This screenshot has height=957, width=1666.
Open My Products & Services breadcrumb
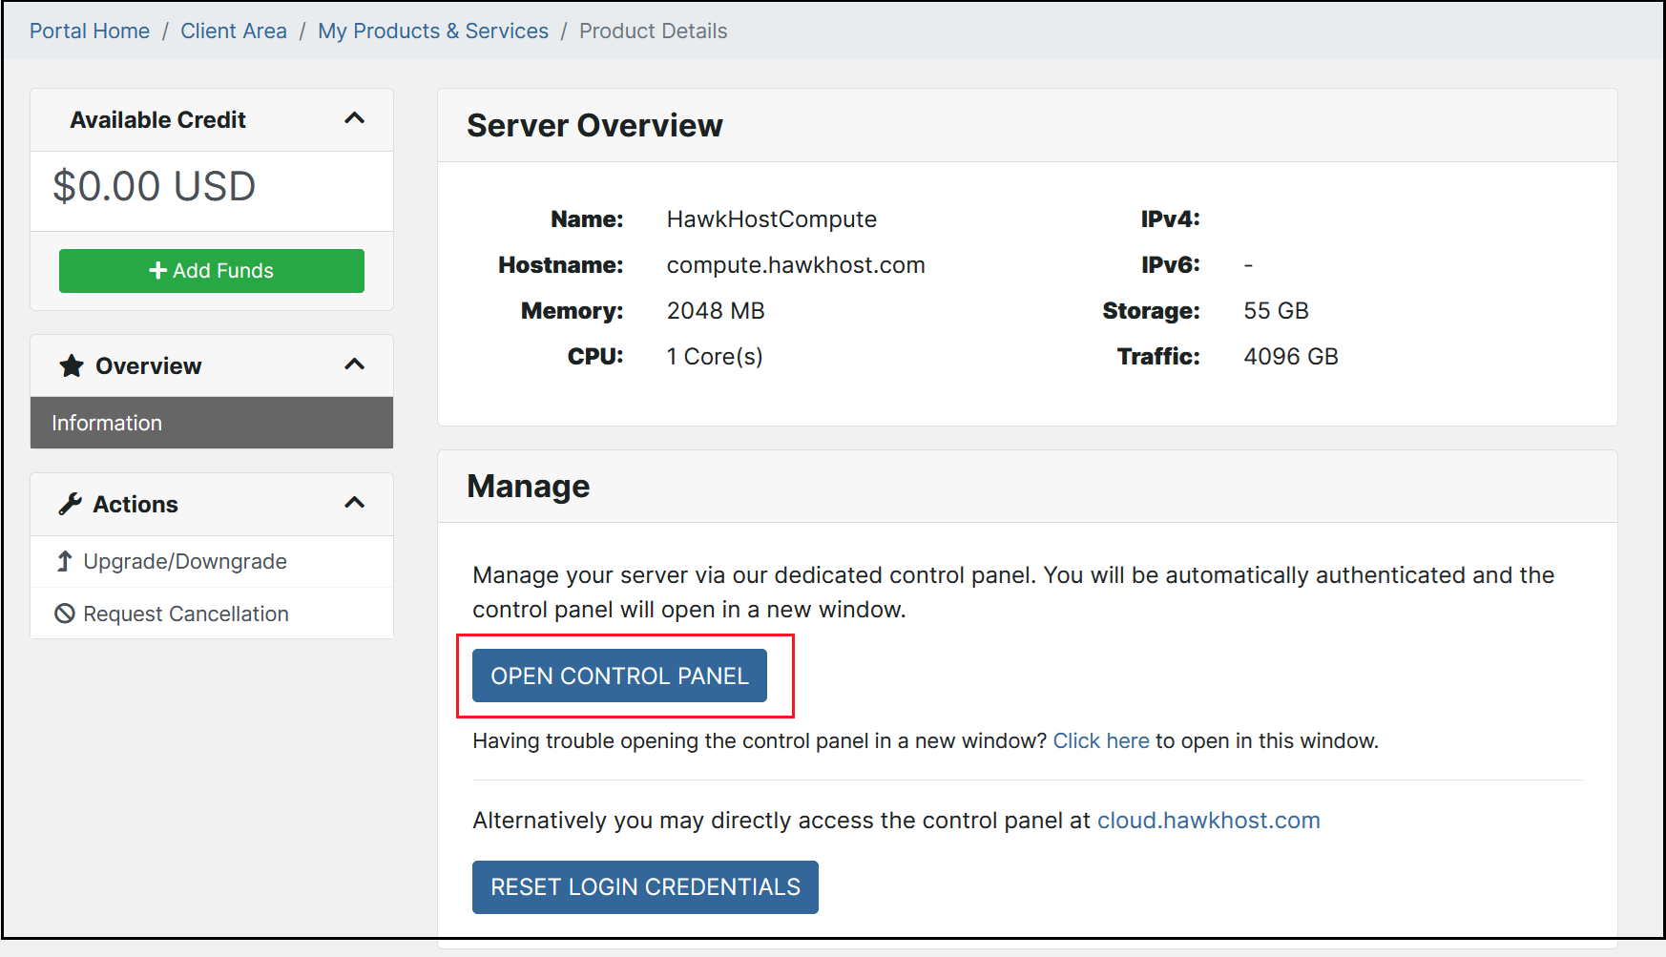(433, 31)
